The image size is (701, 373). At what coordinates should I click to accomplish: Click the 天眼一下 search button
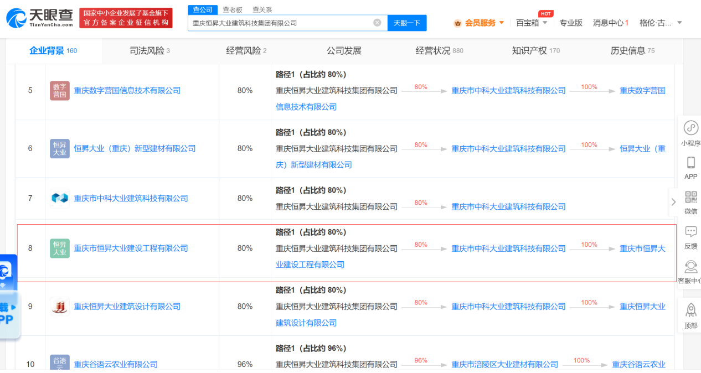pyautogui.click(x=406, y=23)
